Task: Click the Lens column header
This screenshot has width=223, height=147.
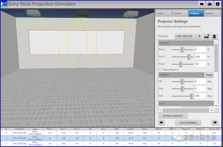Action: pos(35,129)
